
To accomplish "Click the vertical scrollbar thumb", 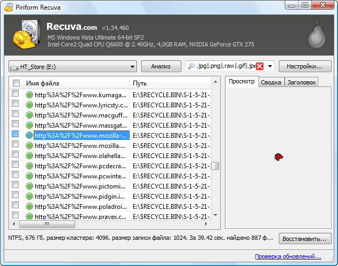I will pos(215,166).
